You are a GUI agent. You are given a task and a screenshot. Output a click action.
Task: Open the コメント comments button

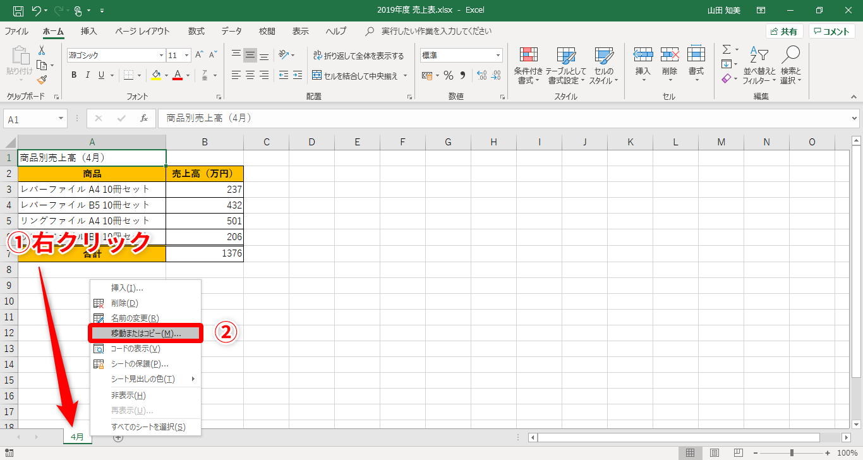[832, 32]
